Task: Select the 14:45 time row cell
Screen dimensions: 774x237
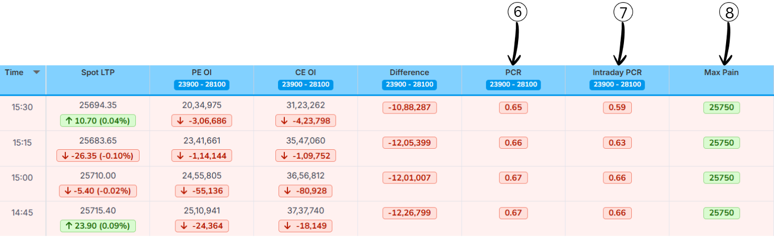Action: pos(22,213)
